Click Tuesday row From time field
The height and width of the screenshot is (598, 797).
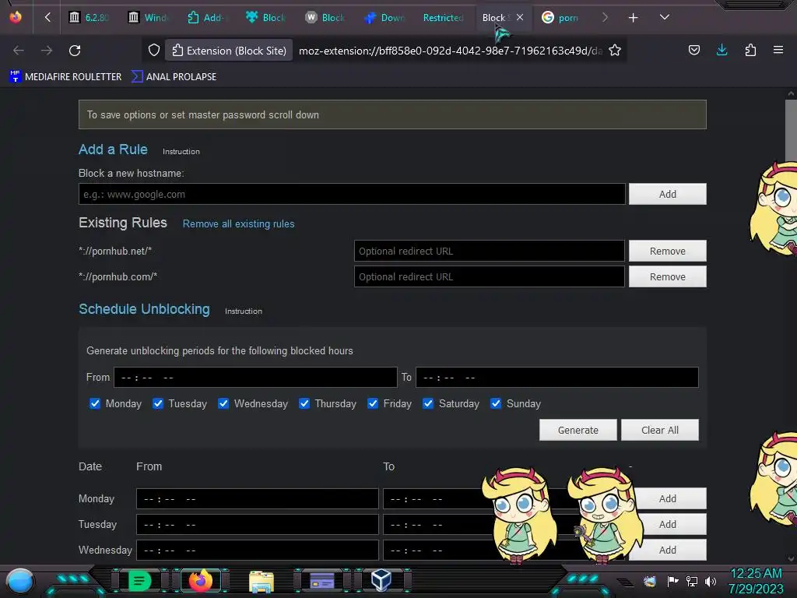[x=257, y=524]
